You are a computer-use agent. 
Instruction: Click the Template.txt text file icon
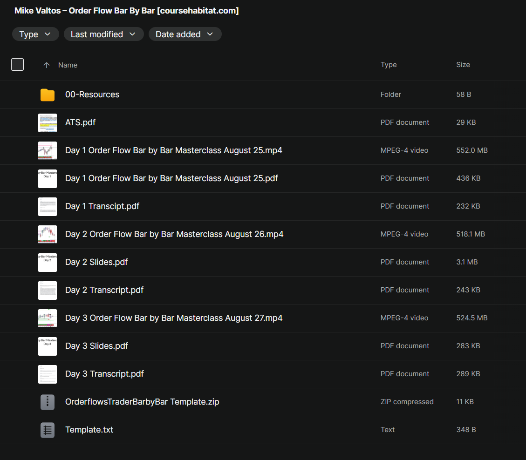pos(47,430)
